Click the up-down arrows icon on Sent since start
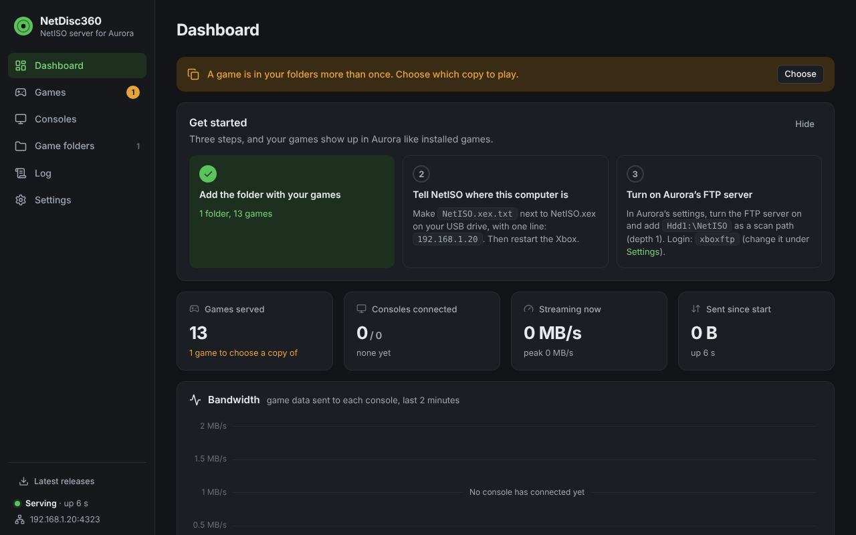The image size is (856, 535). 695,309
